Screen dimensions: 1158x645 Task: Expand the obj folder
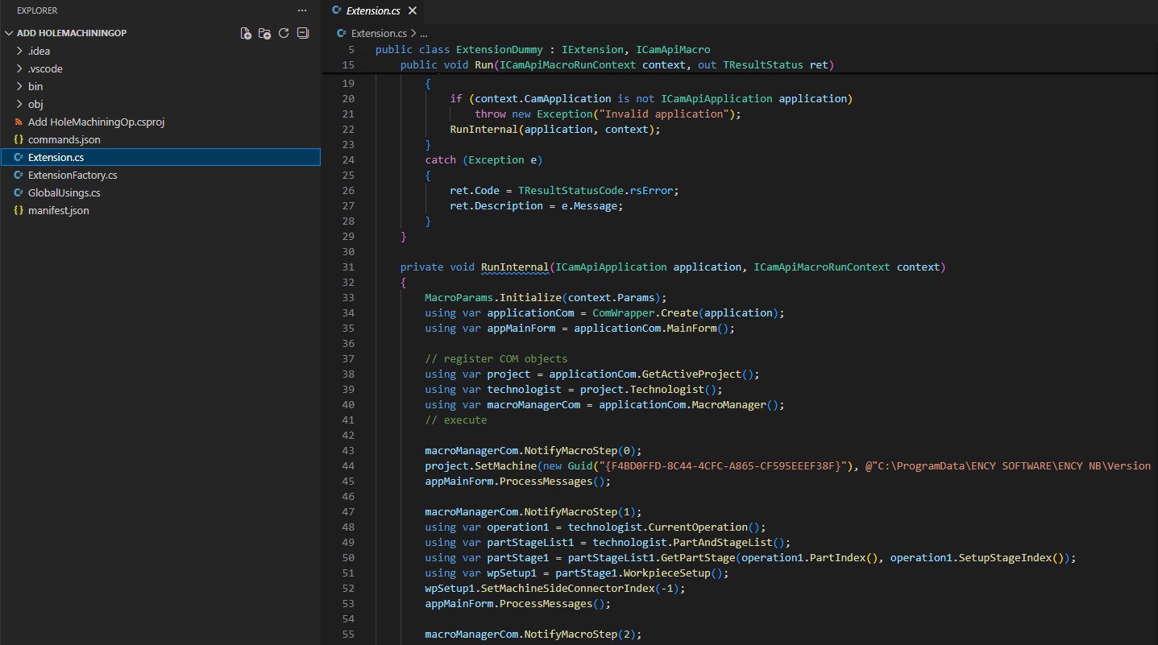click(x=19, y=104)
